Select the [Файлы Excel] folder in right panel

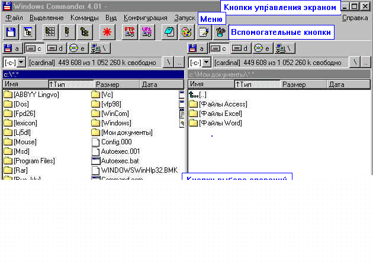click(220, 114)
